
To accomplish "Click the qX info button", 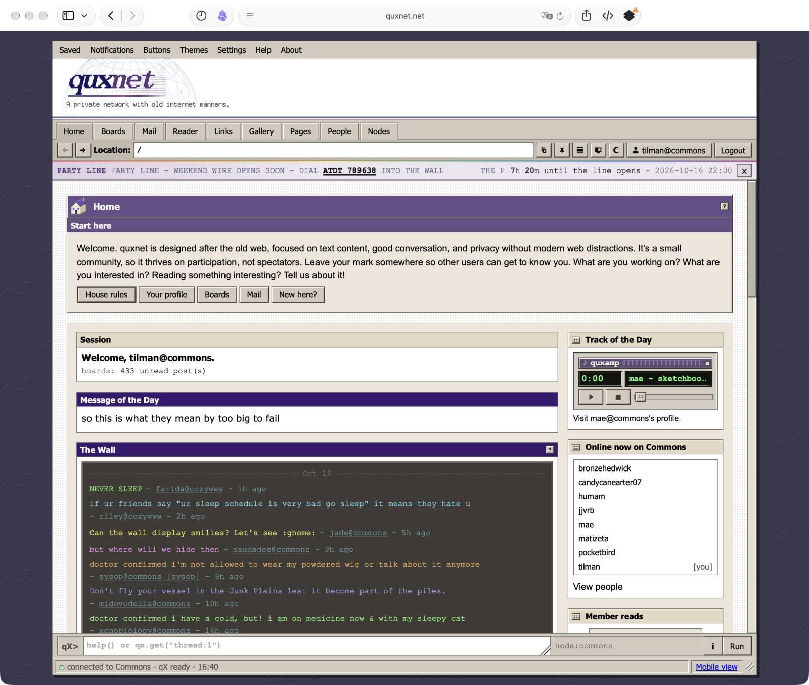I will click(x=713, y=646).
